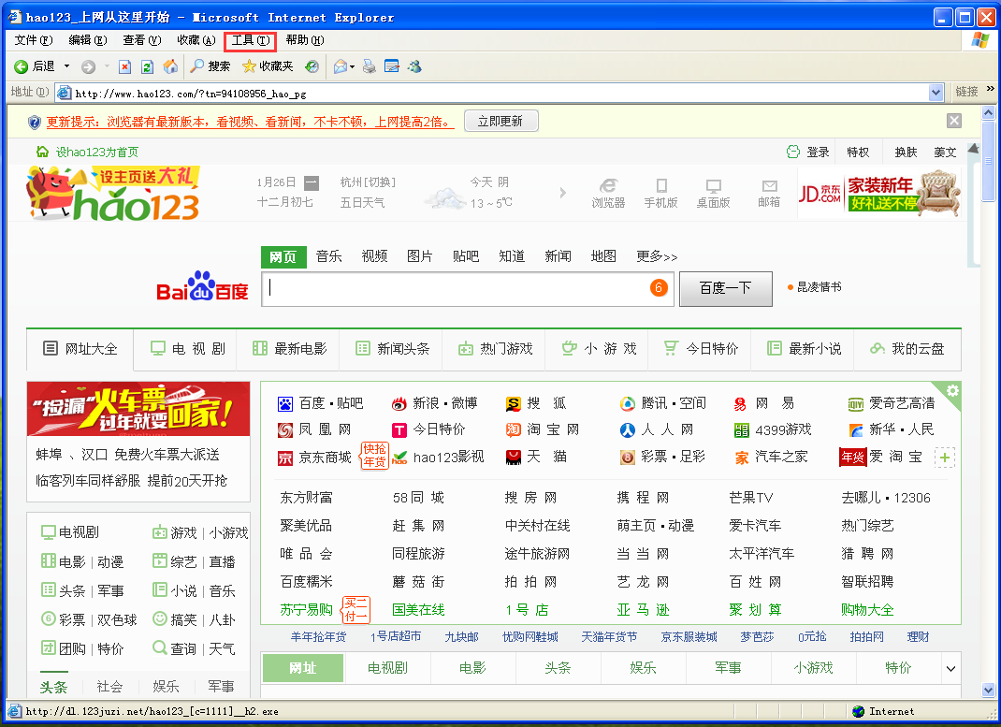The width and height of the screenshot is (1001, 727).
Task: Click the 火车票 train ticket banner
Action: point(138,409)
